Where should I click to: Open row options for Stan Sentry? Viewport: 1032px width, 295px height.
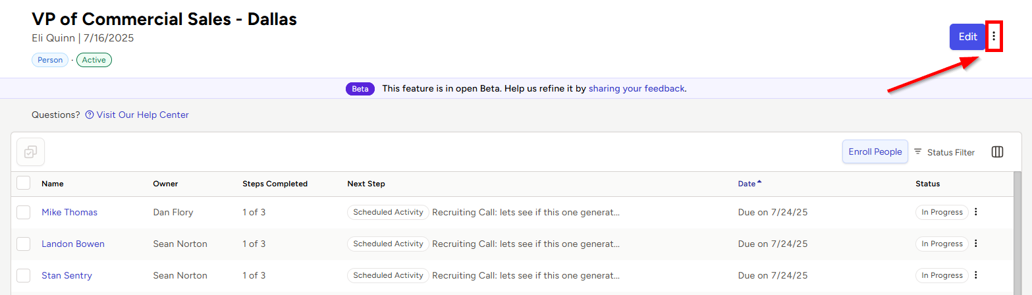(x=976, y=275)
